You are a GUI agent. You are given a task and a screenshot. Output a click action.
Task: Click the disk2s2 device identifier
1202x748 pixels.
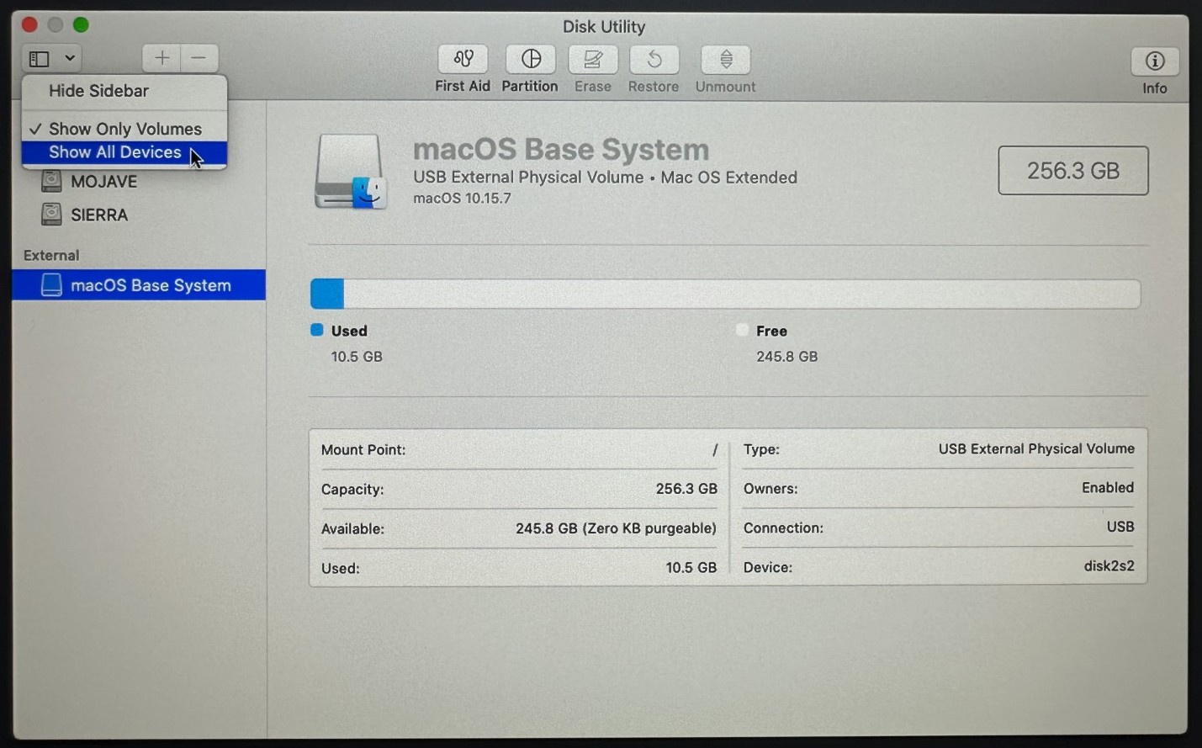click(1109, 566)
